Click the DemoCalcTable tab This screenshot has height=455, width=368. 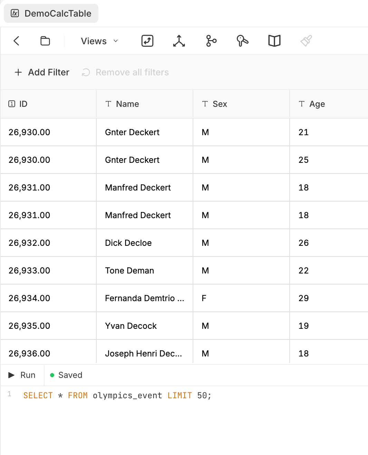[x=51, y=13]
